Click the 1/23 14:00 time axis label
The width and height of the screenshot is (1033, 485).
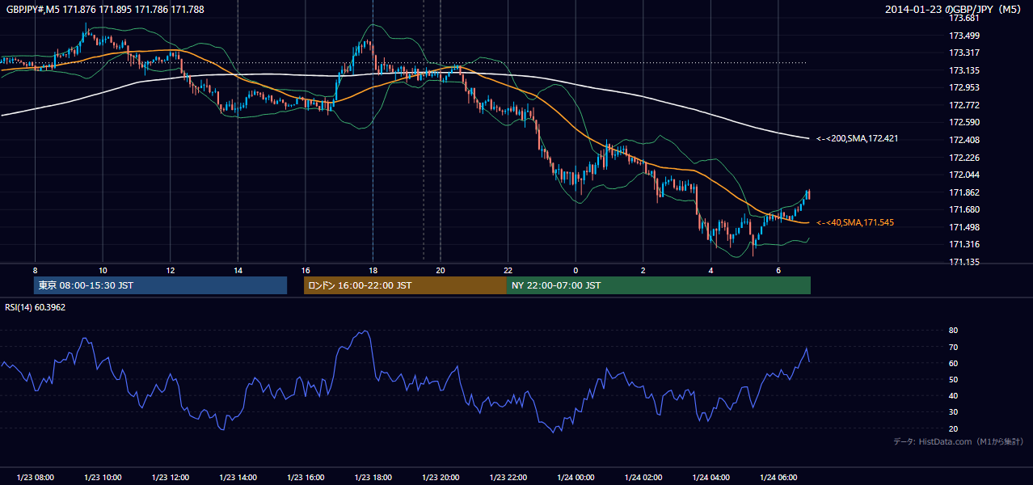click(238, 478)
